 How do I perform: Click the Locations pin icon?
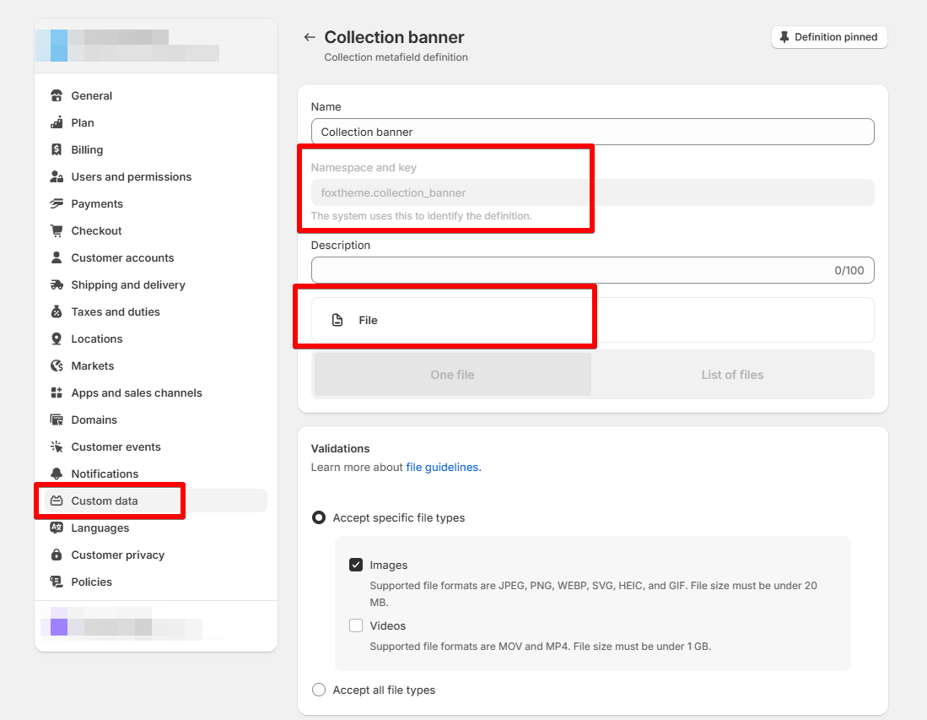pyautogui.click(x=57, y=338)
